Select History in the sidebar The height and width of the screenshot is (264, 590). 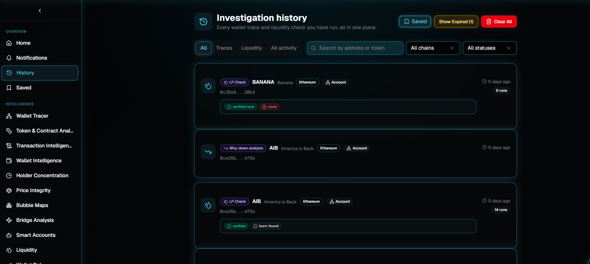(40, 73)
